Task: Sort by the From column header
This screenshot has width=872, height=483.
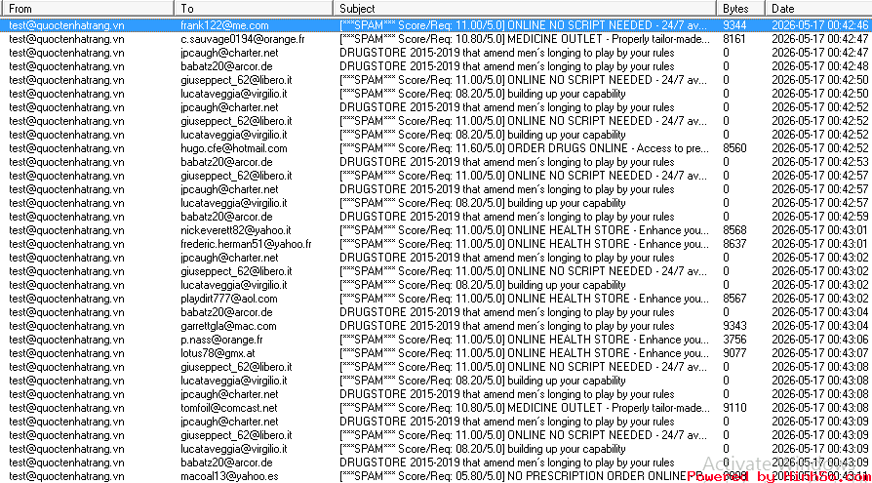Action: 87,9
